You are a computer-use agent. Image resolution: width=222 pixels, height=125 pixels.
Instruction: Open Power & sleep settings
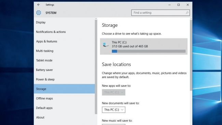point(64,79)
